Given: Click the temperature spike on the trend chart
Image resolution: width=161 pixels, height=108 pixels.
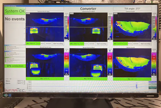Looking at the screenshot, I should [x=137, y=86].
